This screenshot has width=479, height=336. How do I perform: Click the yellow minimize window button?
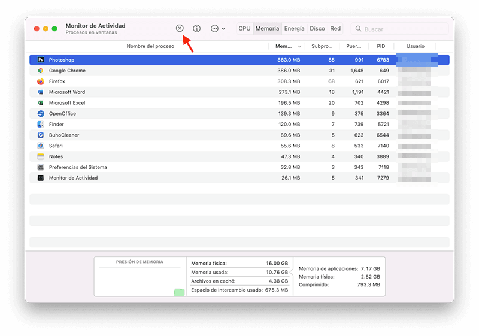pos(46,29)
